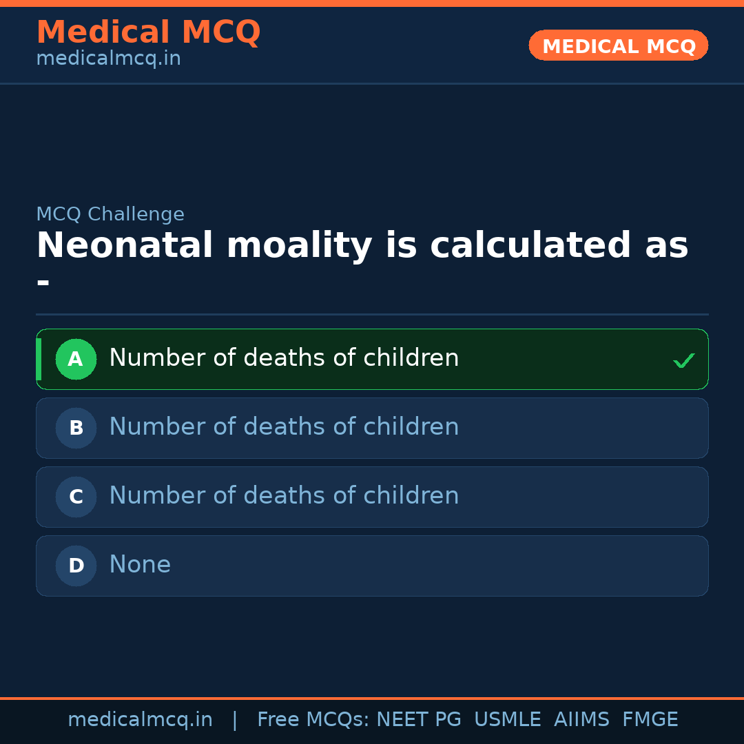Click the Medical MCQ logo heading
744x744 pixels.
pyautogui.click(x=148, y=32)
